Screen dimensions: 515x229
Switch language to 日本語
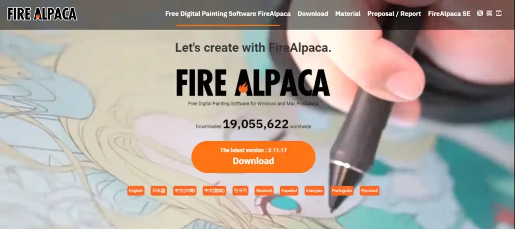click(x=158, y=191)
